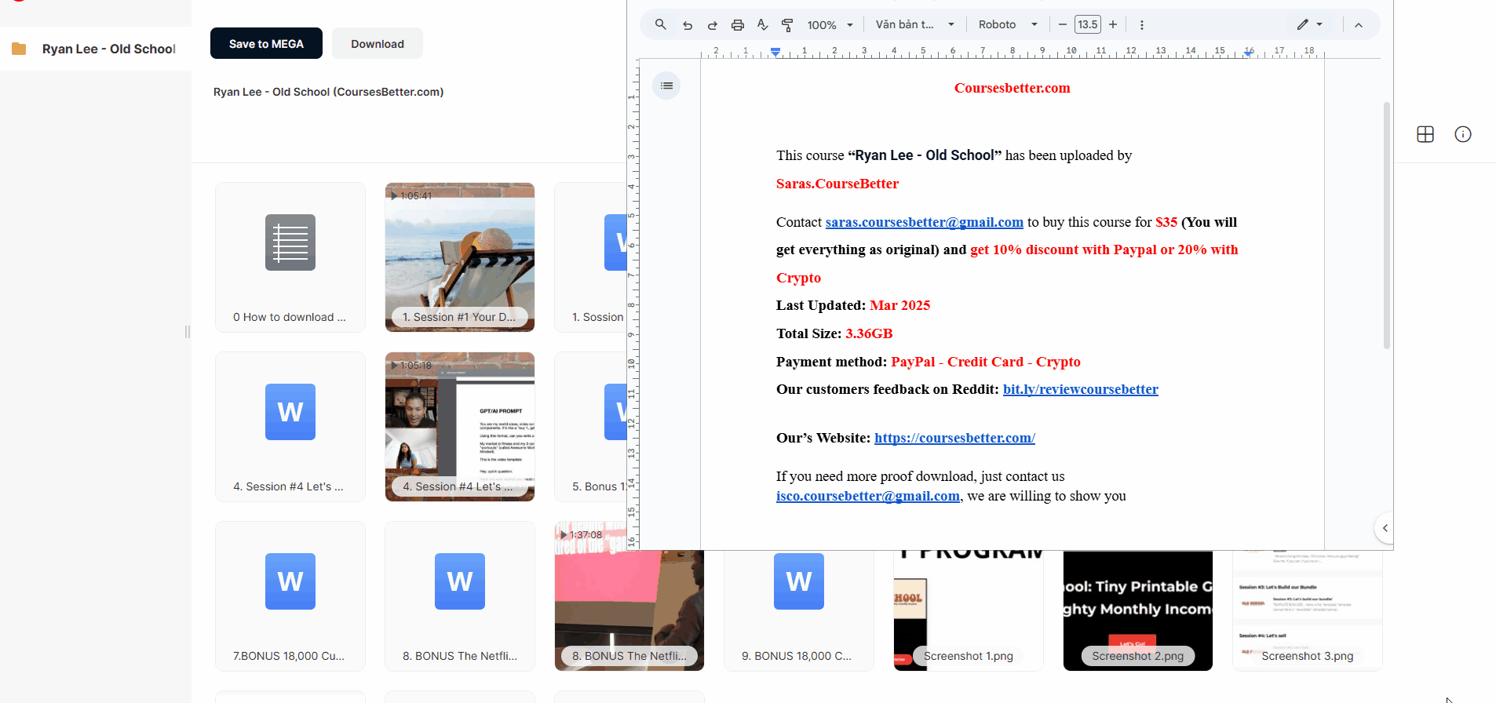The image size is (1496, 703).
Task: Open the '4. Session #4 Let's' Word document
Action: click(290, 427)
